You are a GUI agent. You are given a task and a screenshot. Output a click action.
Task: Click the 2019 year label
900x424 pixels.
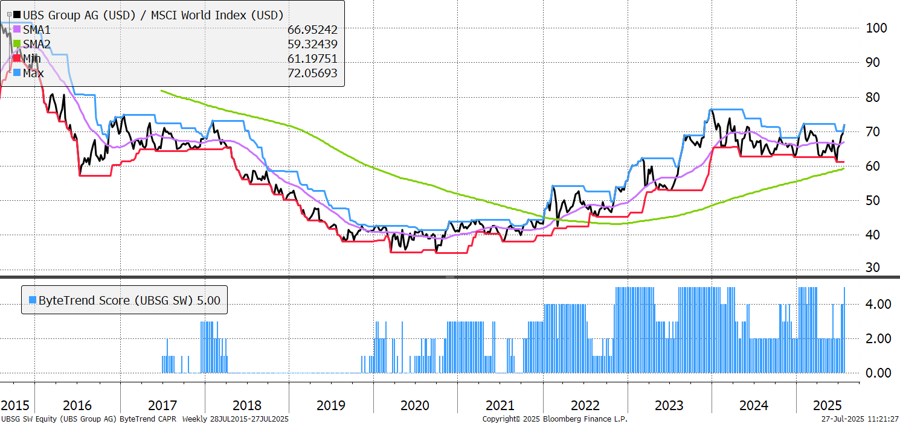331,405
